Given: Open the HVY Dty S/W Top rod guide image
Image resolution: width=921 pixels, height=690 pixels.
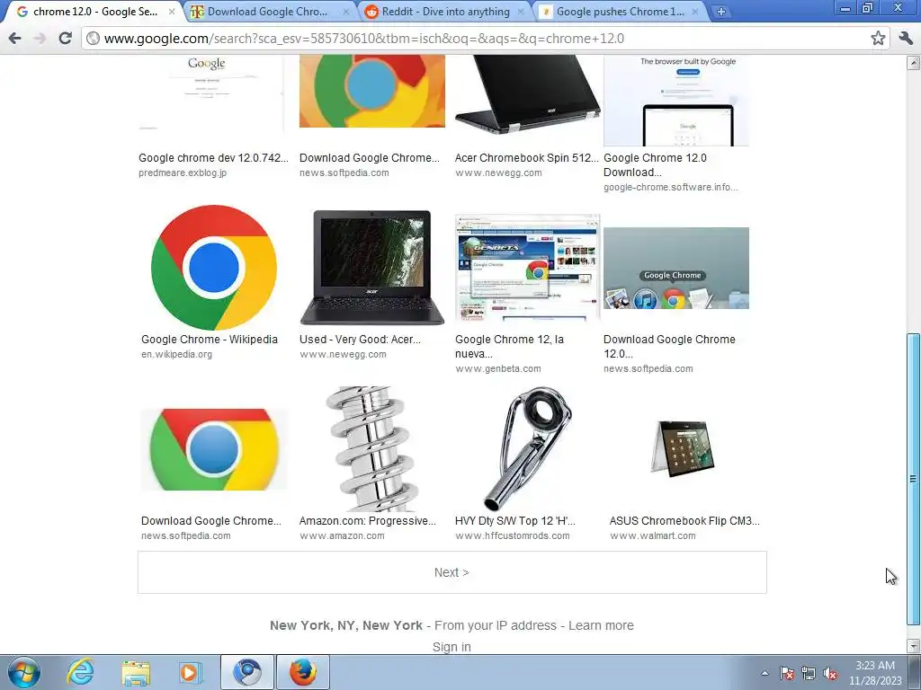Looking at the screenshot, I should pyautogui.click(x=527, y=449).
